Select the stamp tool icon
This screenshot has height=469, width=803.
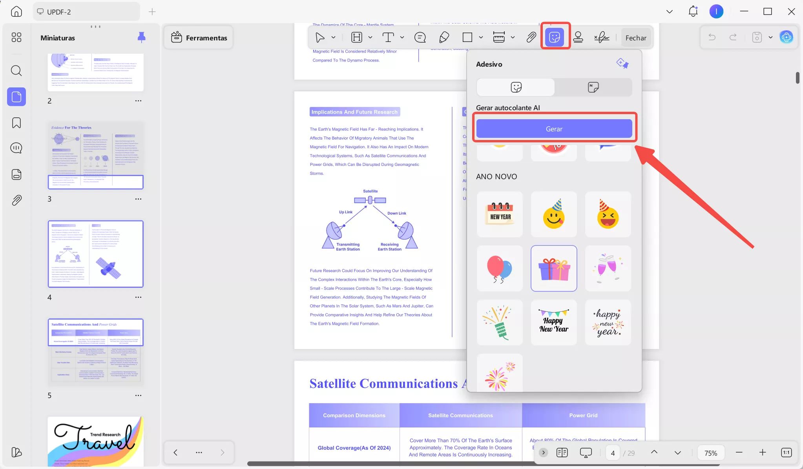point(578,37)
